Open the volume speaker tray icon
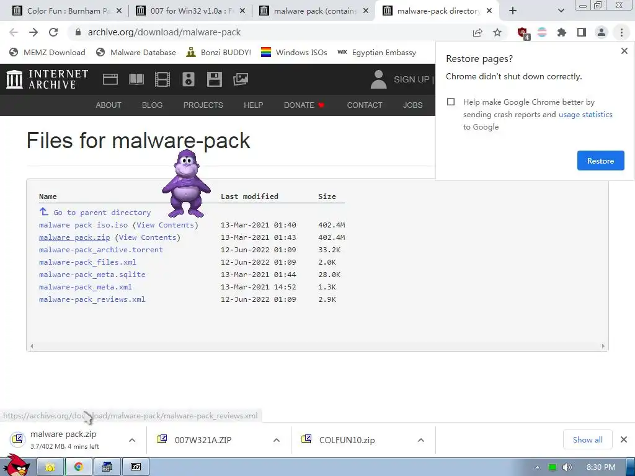 (x=567, y=467)
